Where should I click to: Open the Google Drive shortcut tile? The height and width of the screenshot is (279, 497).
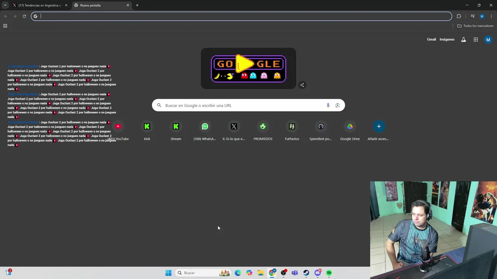(350, 130)
